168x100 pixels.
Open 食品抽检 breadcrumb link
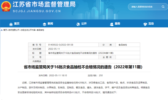(40, 30)
